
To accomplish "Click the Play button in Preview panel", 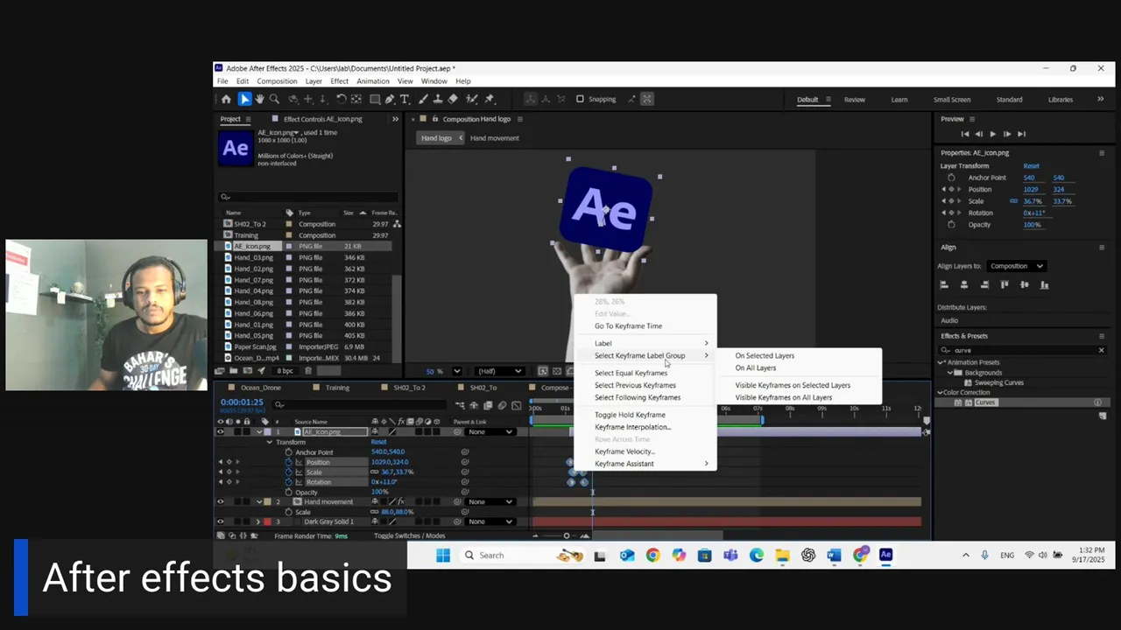I will (x=992, y=134).
